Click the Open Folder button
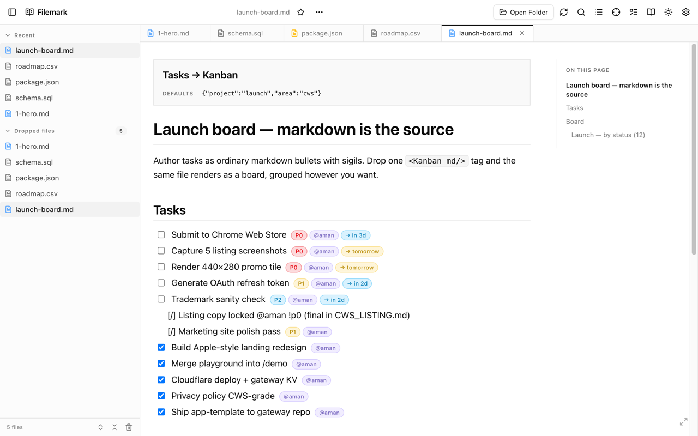The height and width of the screenshot is (436, 698). click(x=523, y=12)
